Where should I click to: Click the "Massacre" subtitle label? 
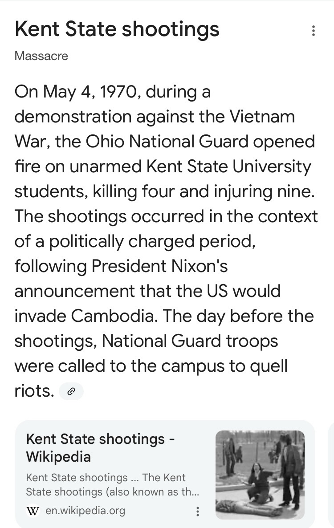coord(41,56)
